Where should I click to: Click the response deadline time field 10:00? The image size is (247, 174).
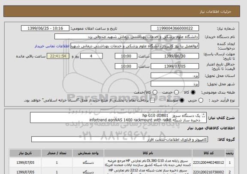point(126,56)
